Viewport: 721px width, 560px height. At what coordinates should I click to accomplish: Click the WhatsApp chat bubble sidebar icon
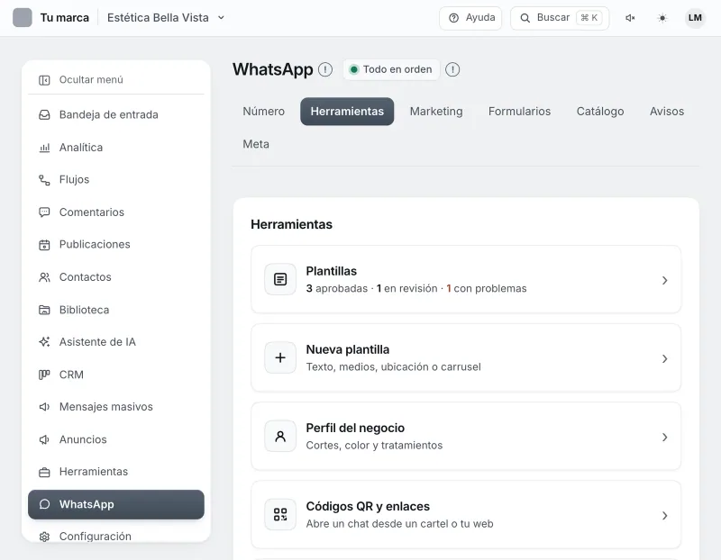[x=44, y=504]
